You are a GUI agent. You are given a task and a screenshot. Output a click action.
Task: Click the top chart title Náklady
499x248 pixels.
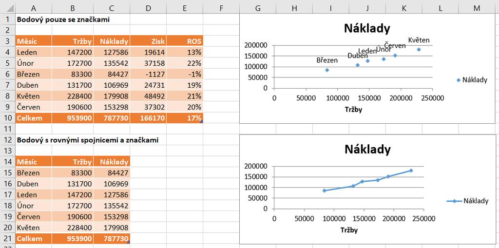(x=367, y=29)
